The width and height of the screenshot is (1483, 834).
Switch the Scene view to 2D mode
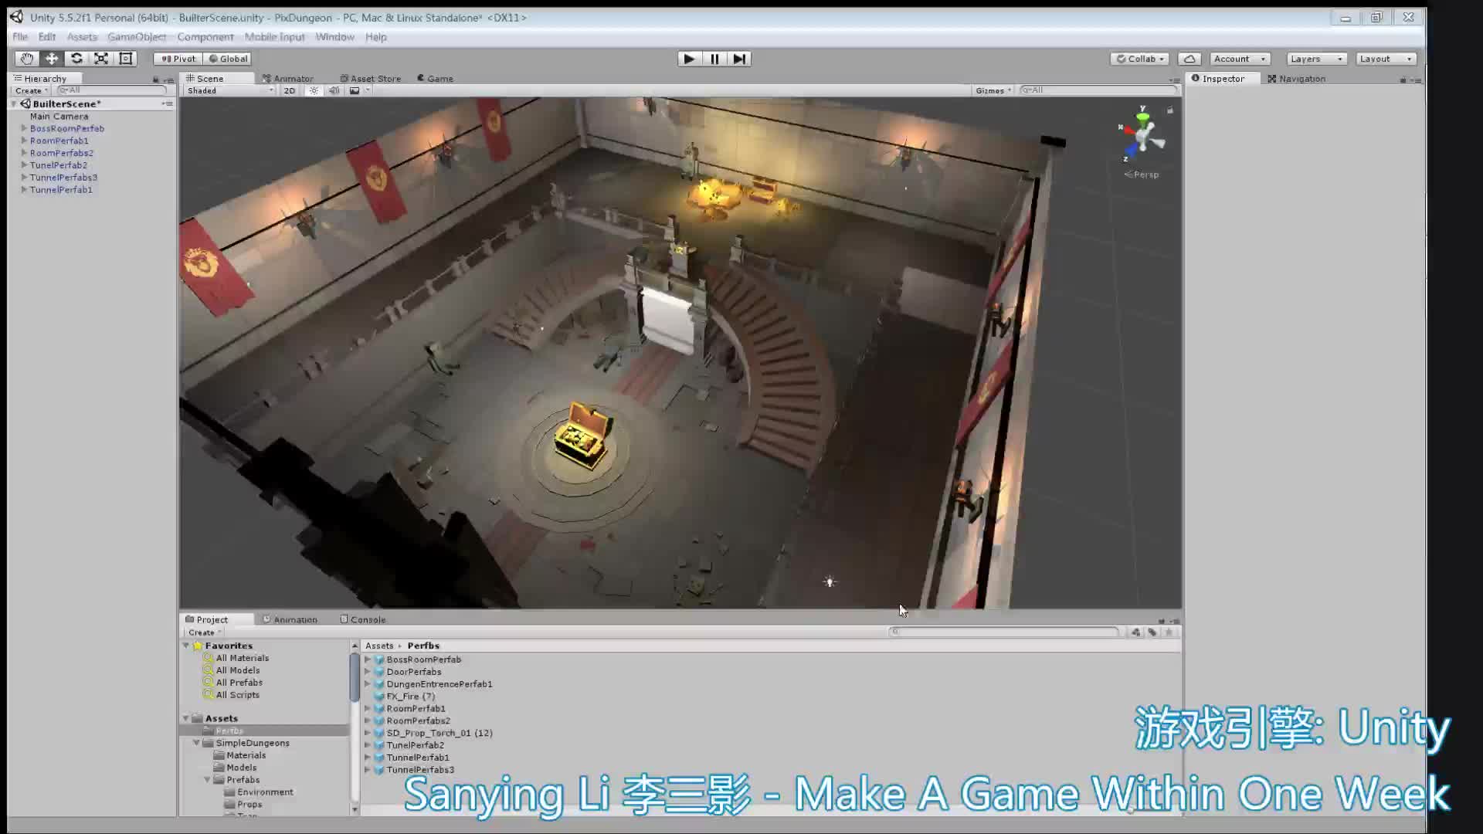coord(288,90)
